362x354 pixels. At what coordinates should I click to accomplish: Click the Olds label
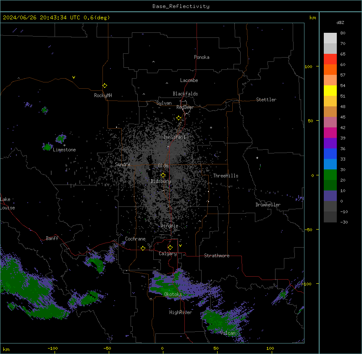[x=163, y=166]
